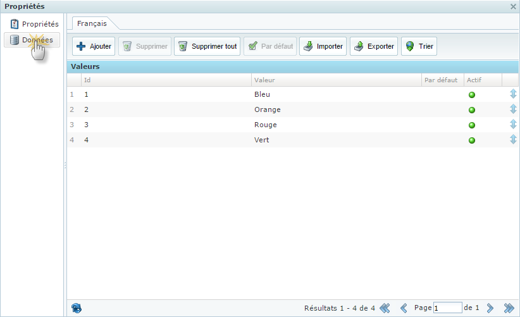Click the Ajouter button

tap(94, 46)
